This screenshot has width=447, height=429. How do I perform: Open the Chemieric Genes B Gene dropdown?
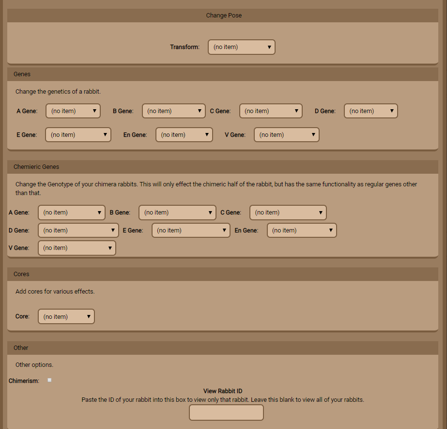click(x=177, y=213)
